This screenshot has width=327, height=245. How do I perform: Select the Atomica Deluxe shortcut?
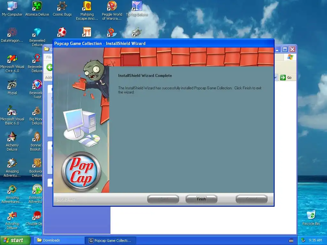[37, 9]
